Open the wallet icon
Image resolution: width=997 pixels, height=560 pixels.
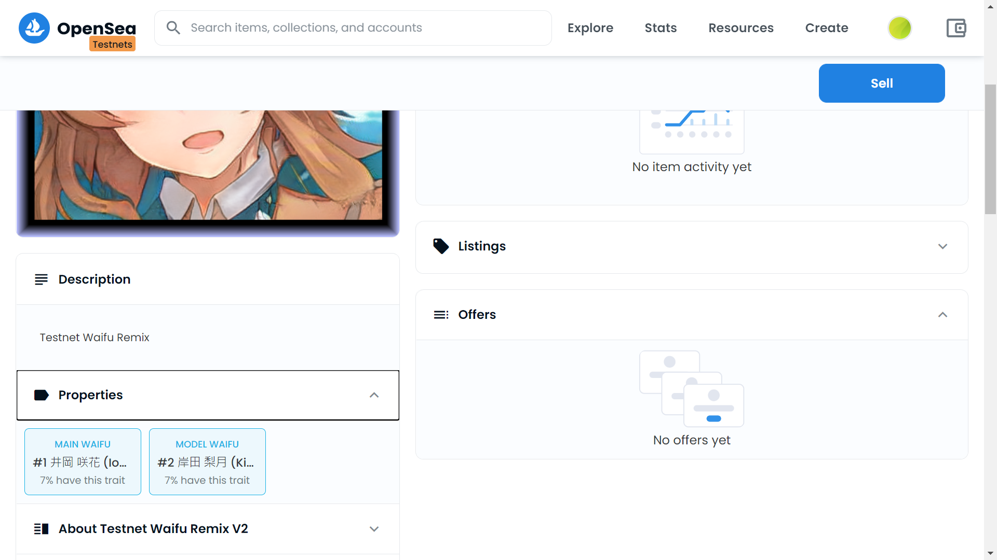(956, 28)
